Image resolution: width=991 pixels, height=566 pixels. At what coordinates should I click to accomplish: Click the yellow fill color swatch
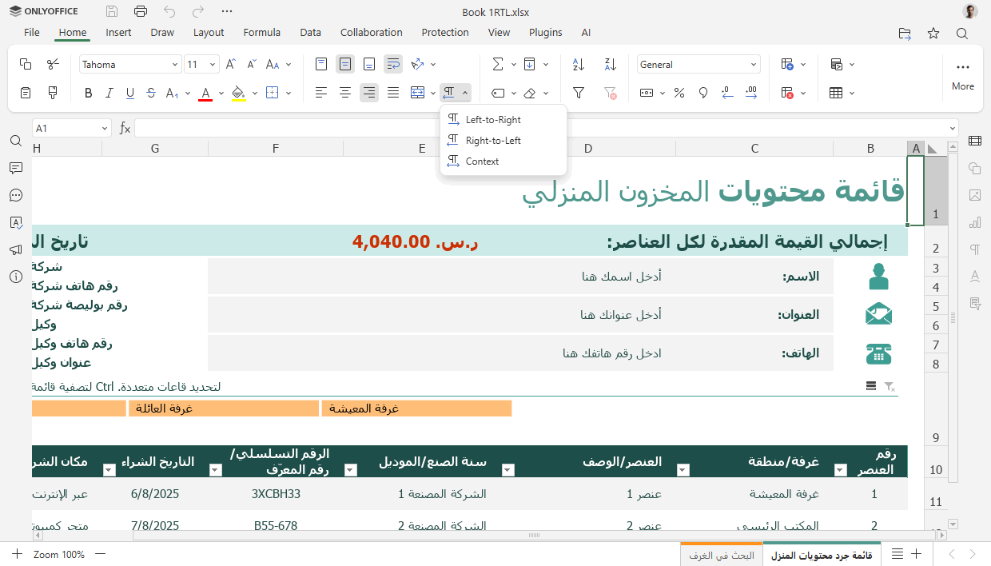point(237,93)
